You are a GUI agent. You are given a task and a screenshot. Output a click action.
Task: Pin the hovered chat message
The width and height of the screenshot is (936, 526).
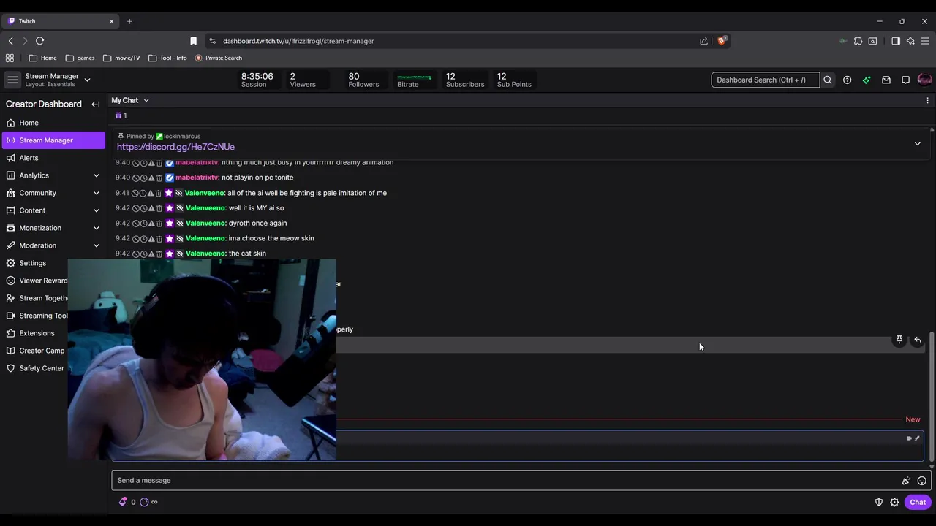[899, 340]
